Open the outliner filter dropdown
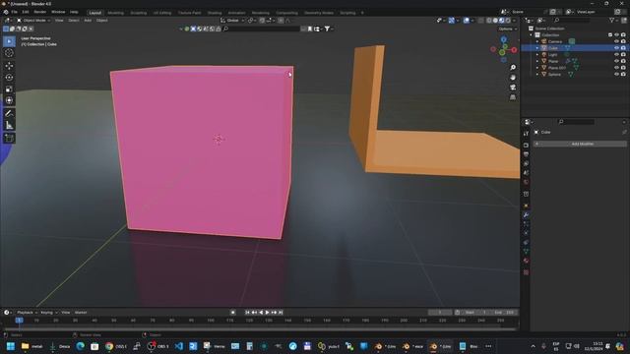630x354 pixels. pos(613,20)
